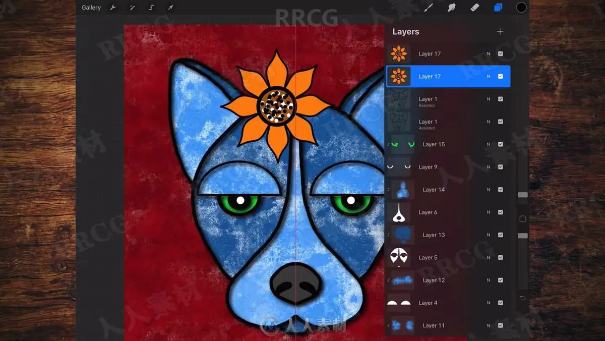Return to the Gallery
605x341 pixels.
(91, 8)
